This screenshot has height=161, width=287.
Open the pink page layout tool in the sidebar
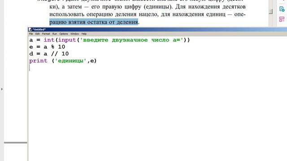[x=282, y=19]
